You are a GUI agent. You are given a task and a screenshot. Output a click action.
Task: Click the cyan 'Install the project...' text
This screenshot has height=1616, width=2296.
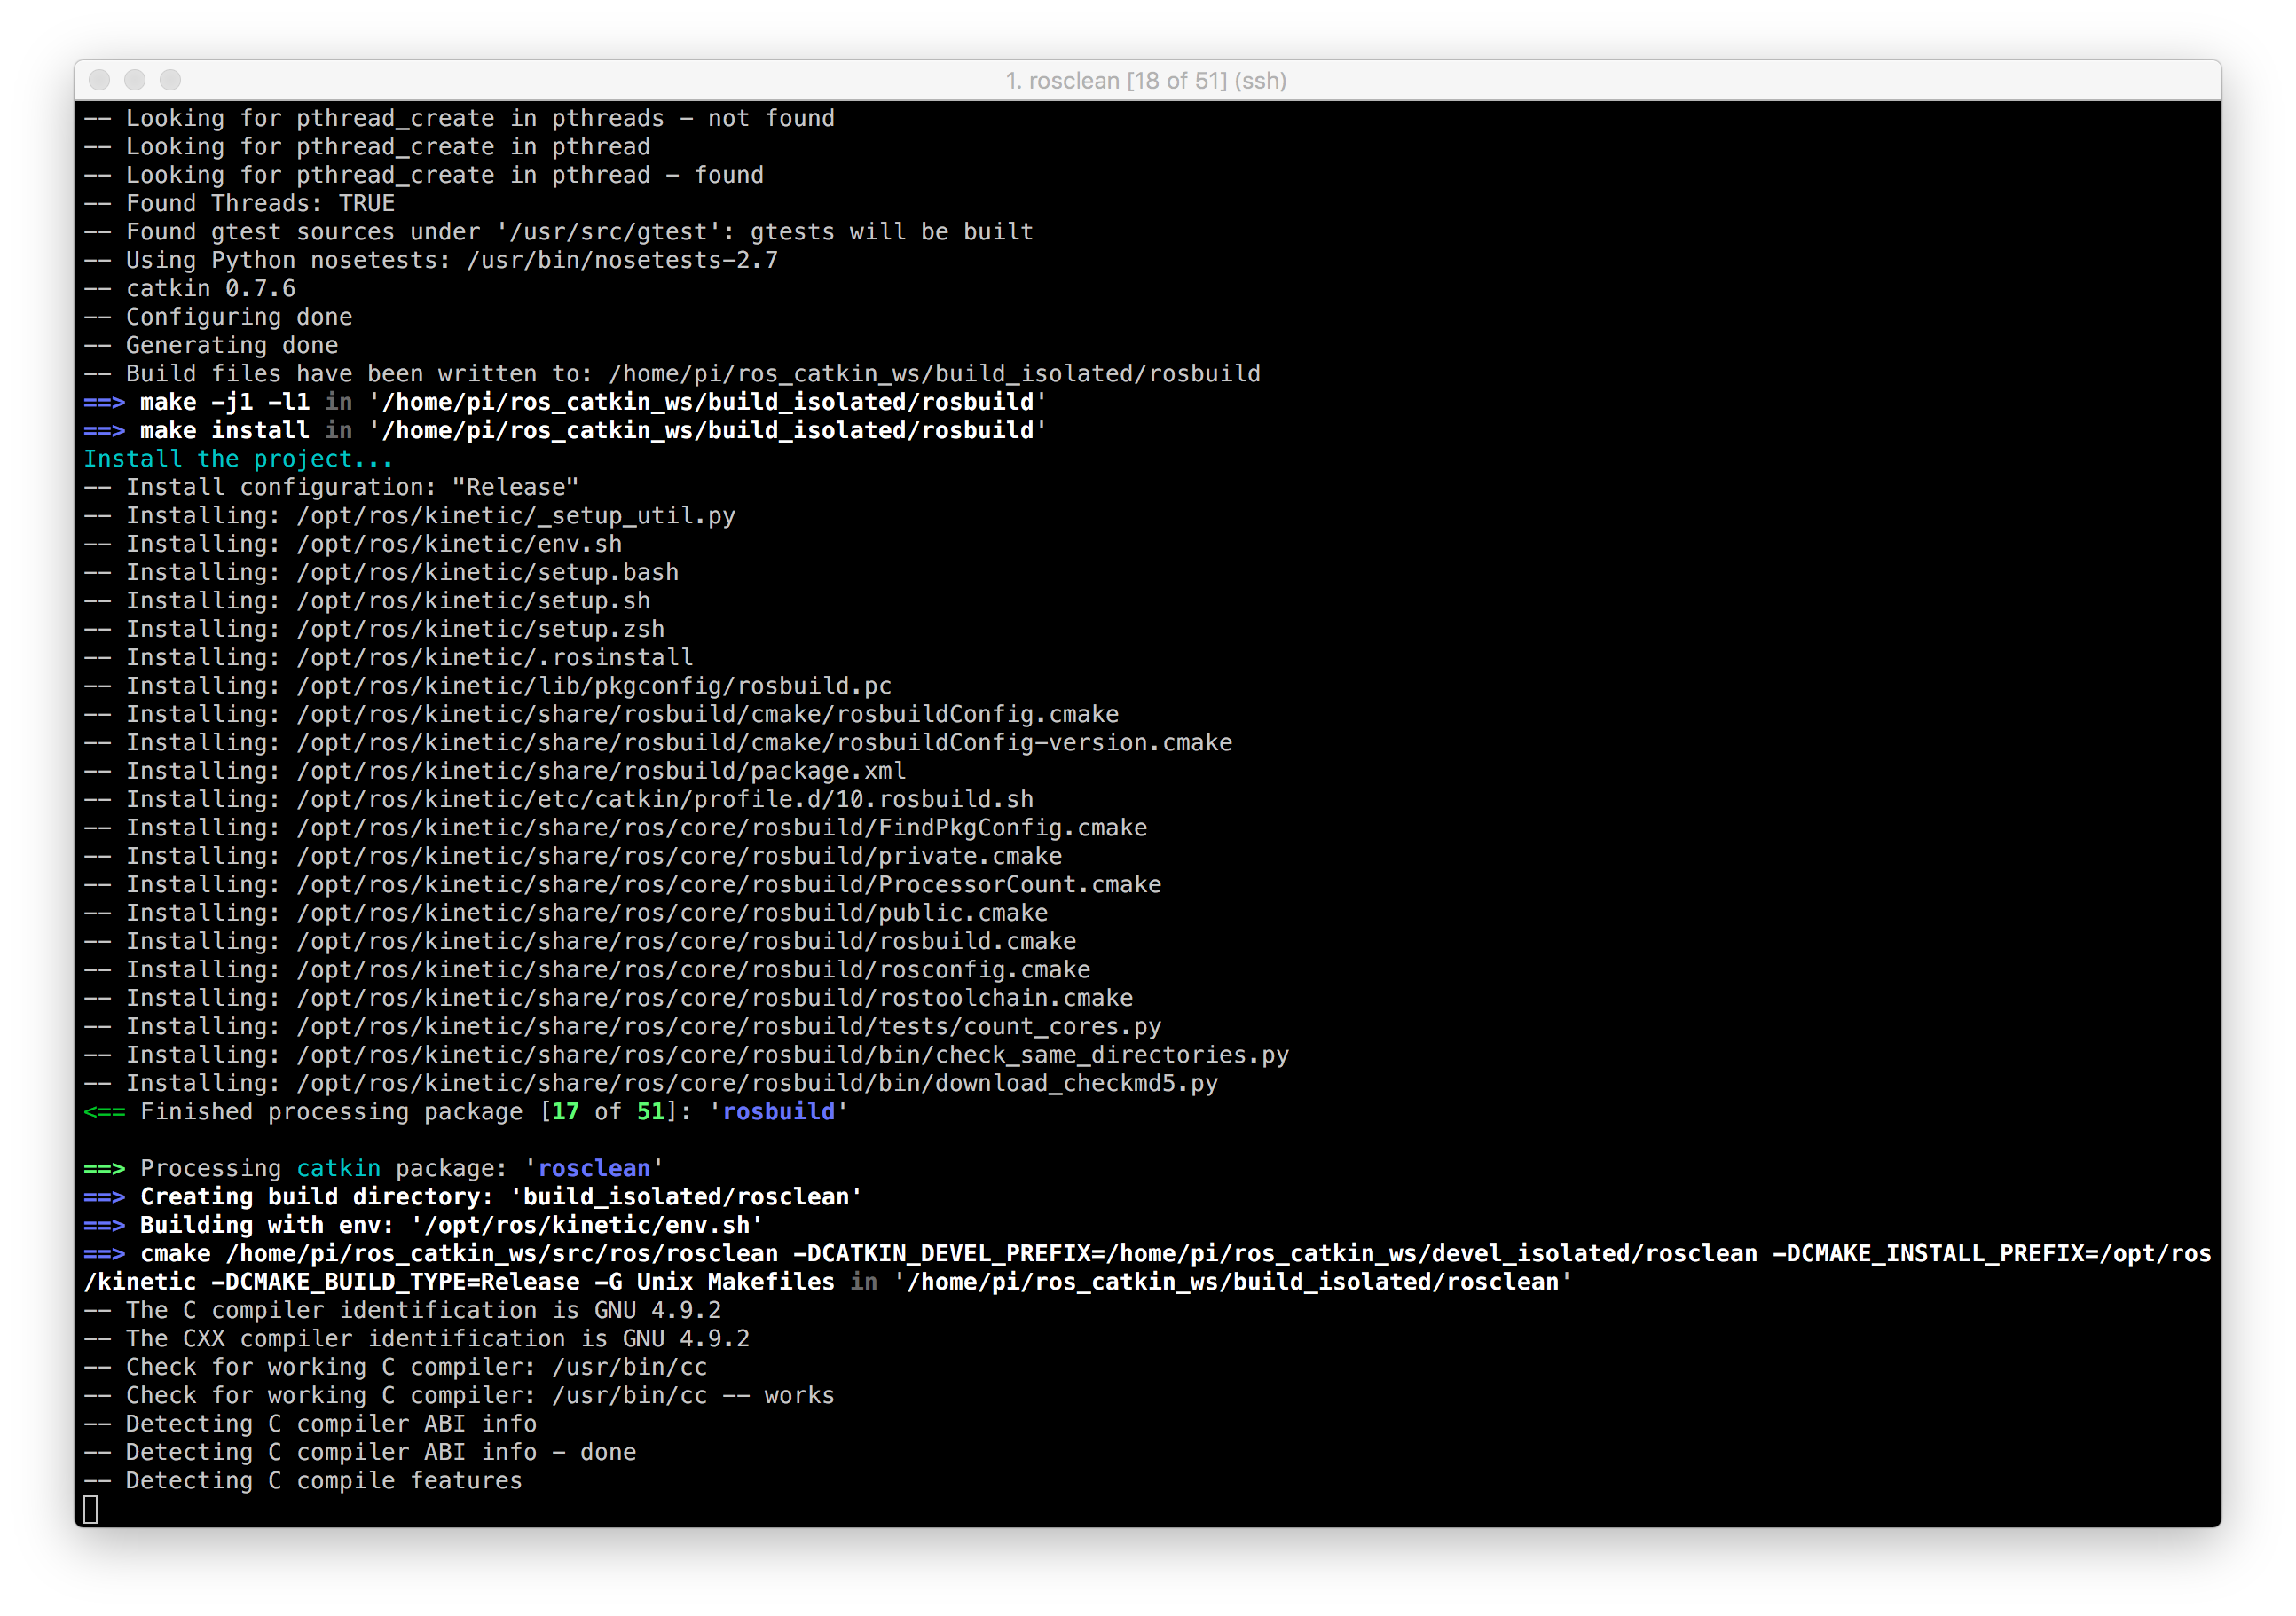click(x=238, y=458)
